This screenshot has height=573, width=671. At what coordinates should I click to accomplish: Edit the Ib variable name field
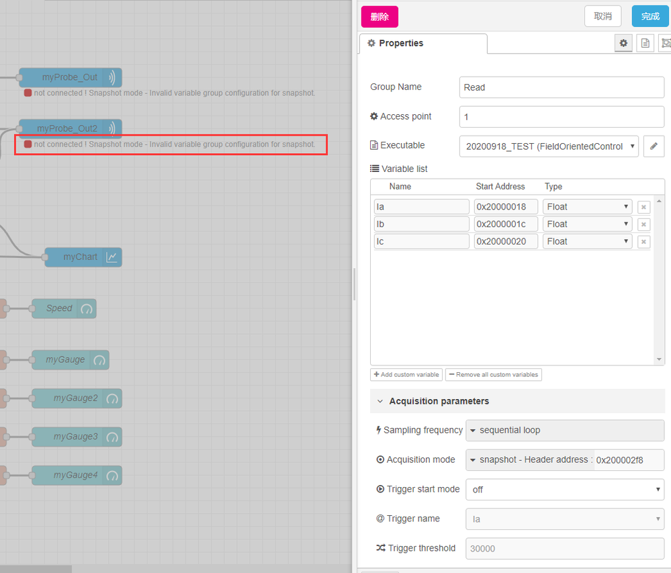pos(421,224)
